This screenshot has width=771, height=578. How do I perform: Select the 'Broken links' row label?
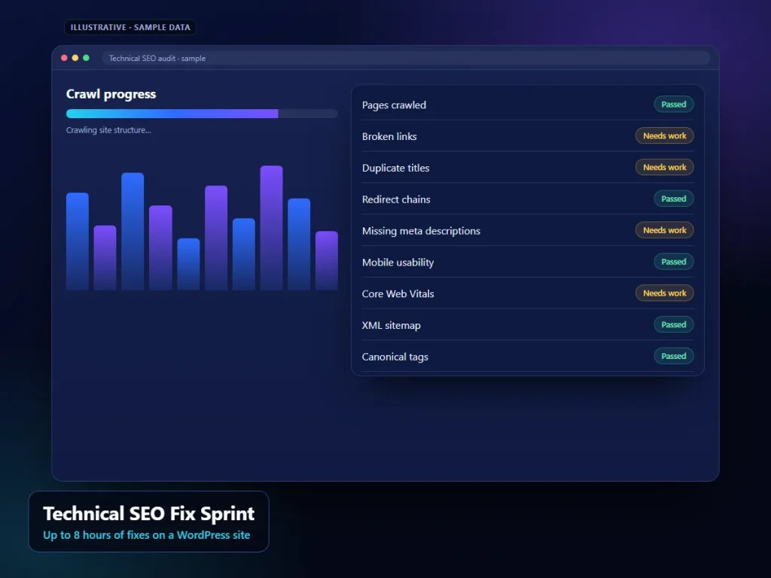click(389, 137)
